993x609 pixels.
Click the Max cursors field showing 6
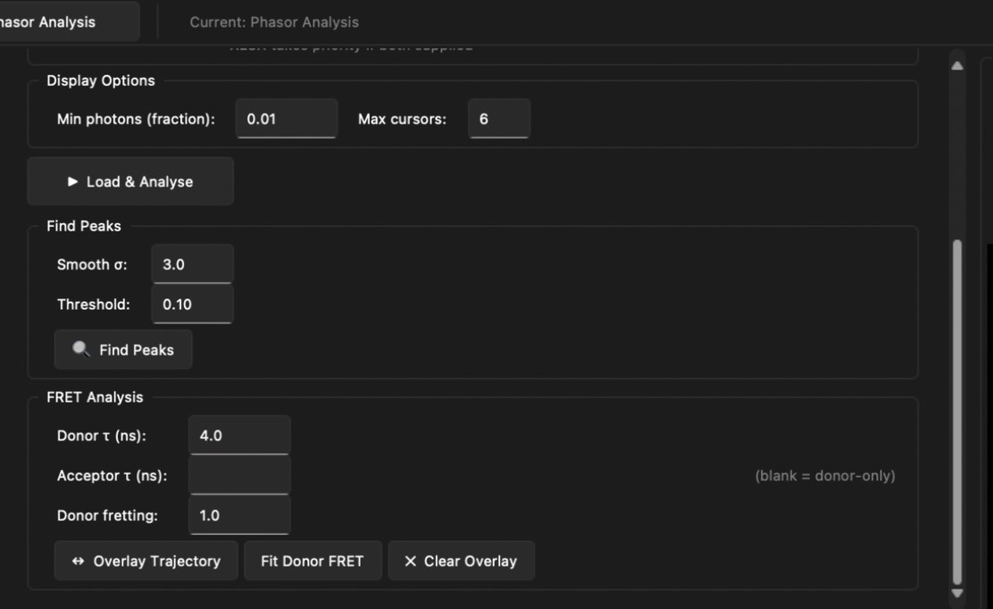click(x=499, y=119)
